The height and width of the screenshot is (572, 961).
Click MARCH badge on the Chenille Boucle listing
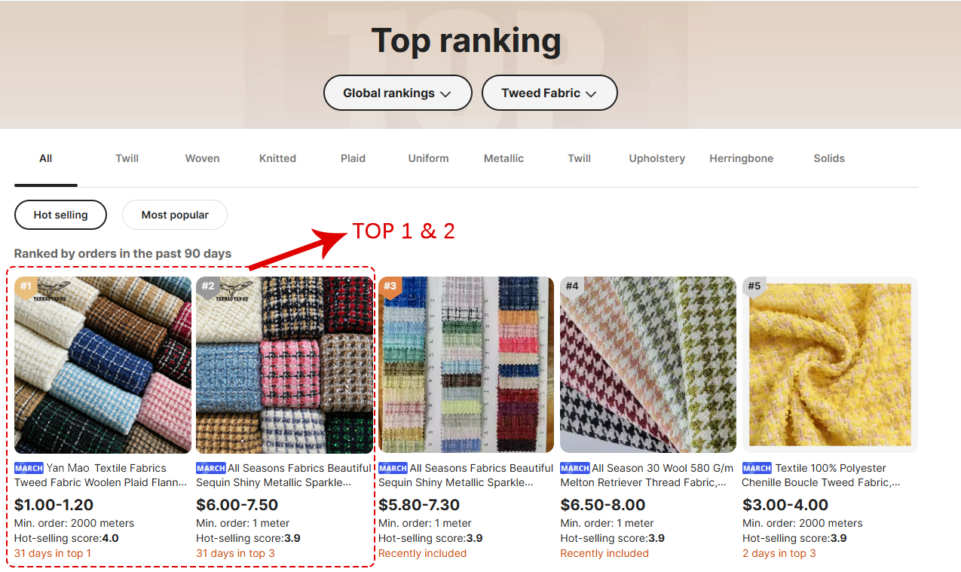(757, 468)
